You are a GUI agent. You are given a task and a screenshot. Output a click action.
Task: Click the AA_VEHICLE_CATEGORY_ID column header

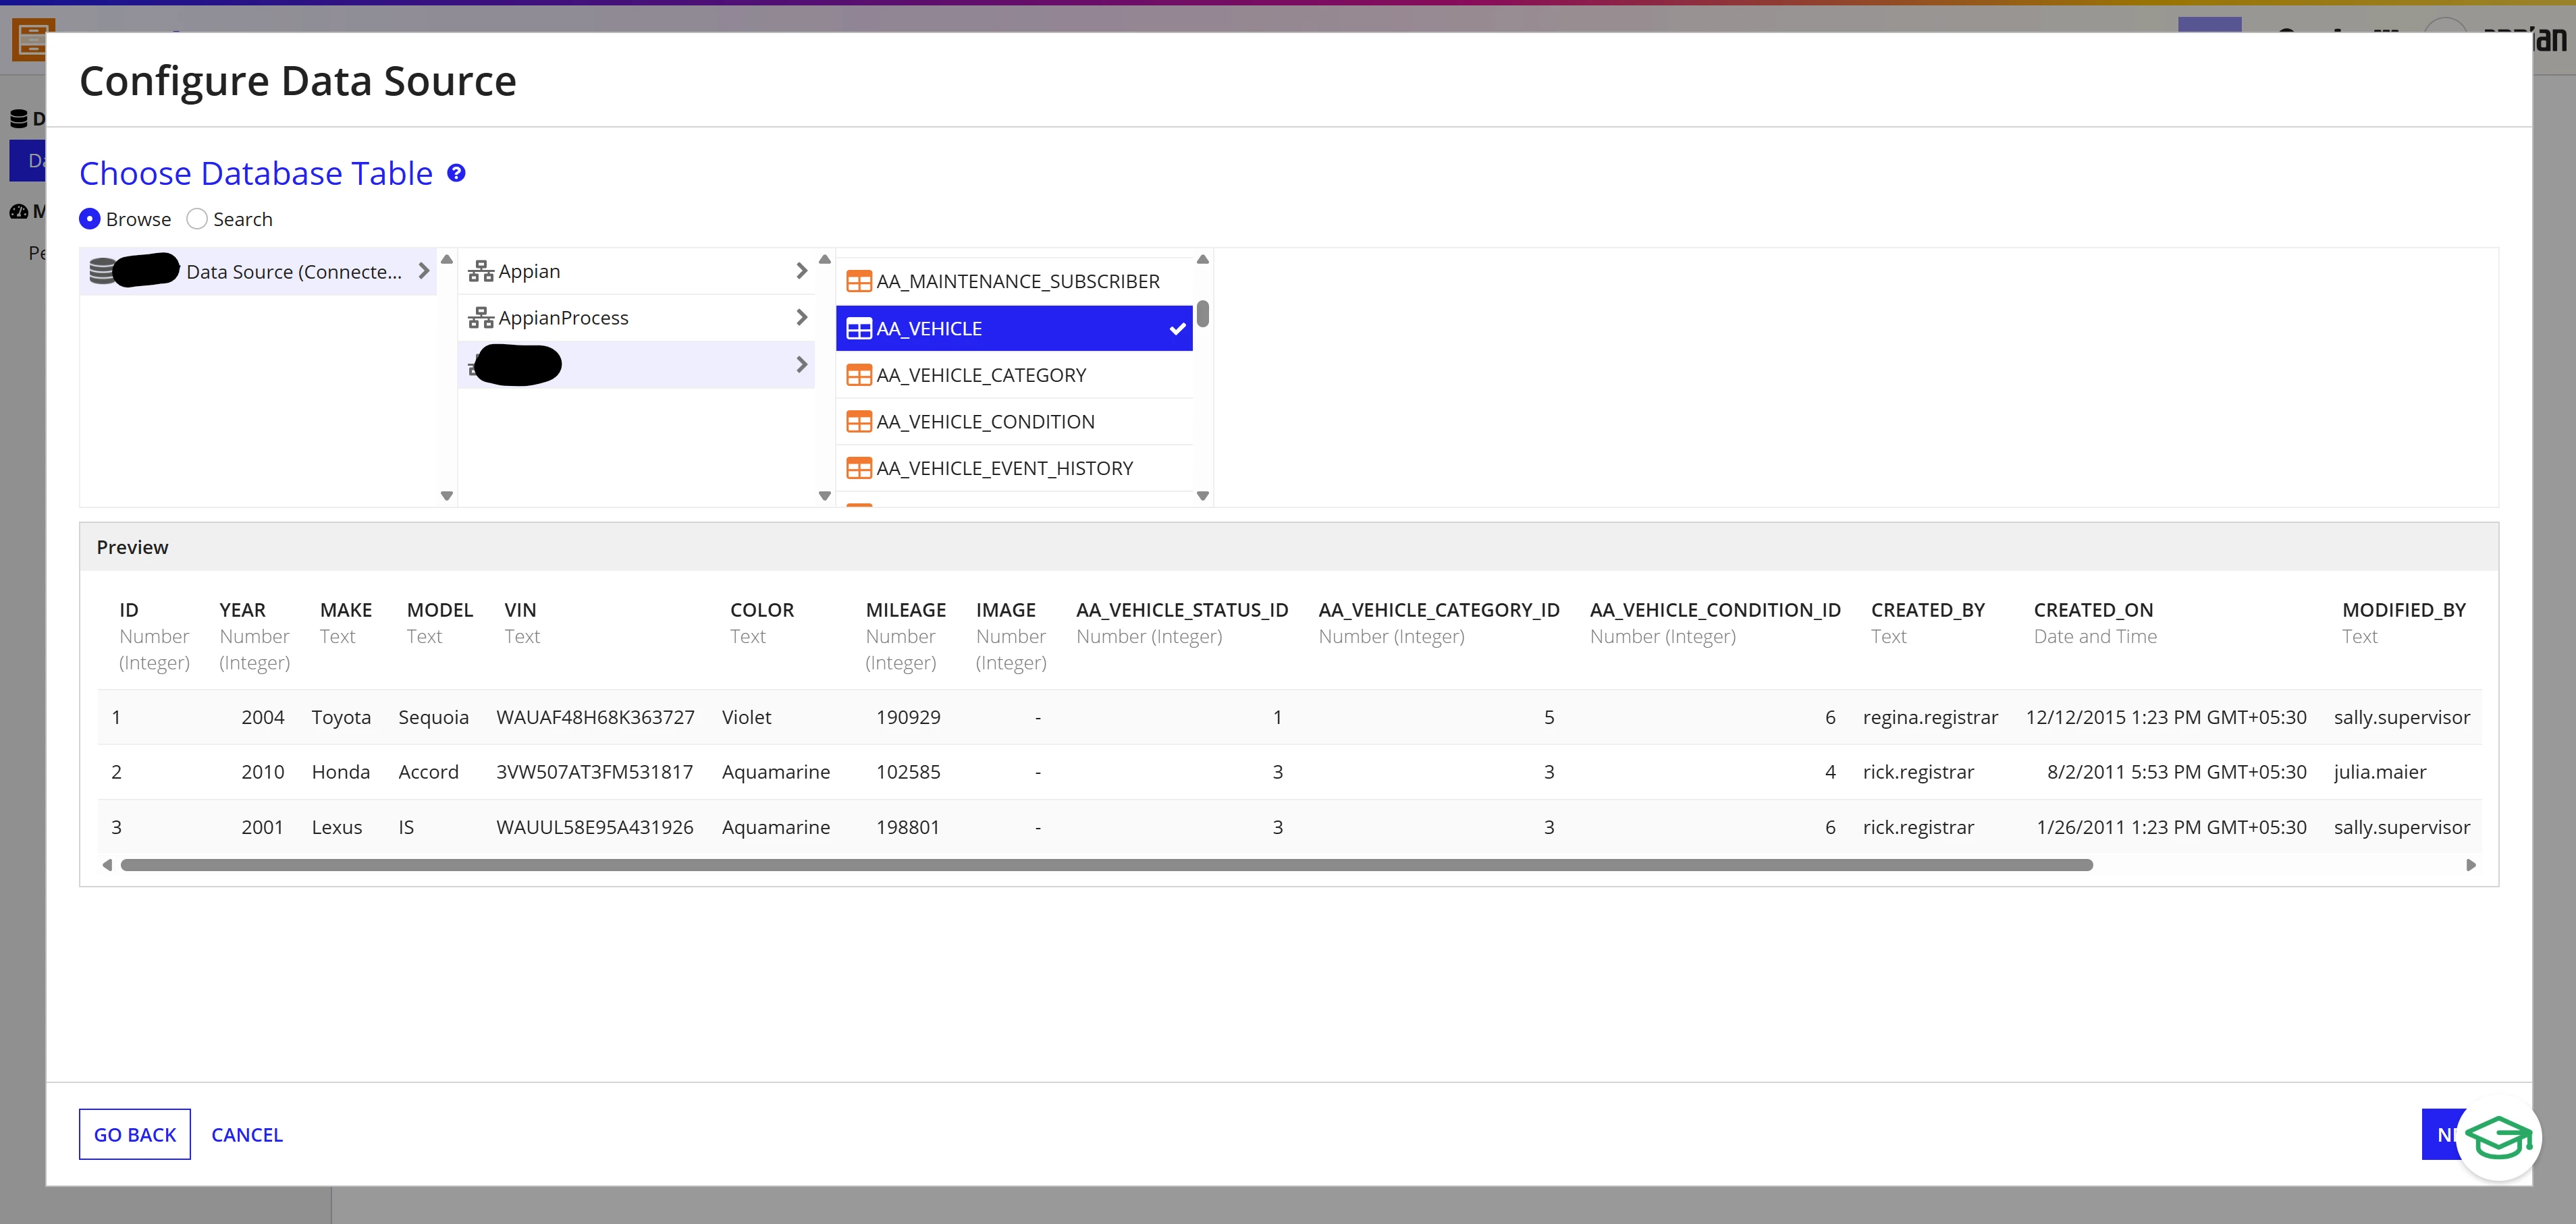(x=1439, y=609)
